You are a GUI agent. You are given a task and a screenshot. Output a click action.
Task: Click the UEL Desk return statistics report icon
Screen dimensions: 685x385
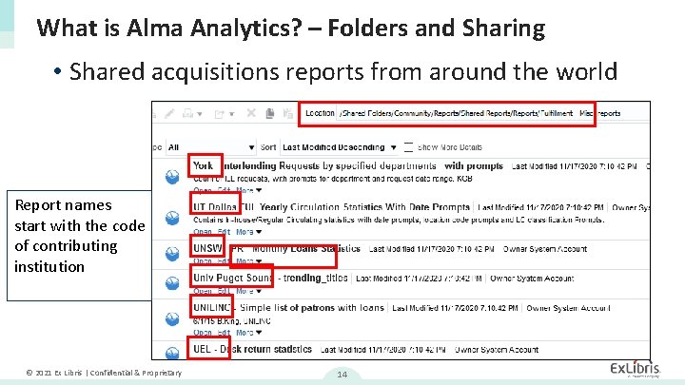click(x=172, y=353)
